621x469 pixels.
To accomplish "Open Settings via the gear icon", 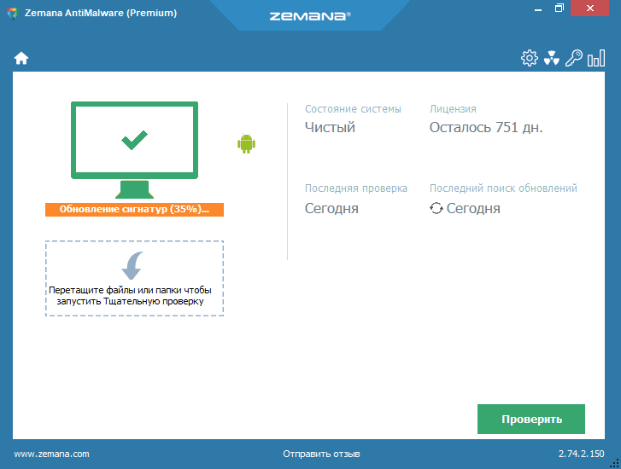I will coord(529,58).
